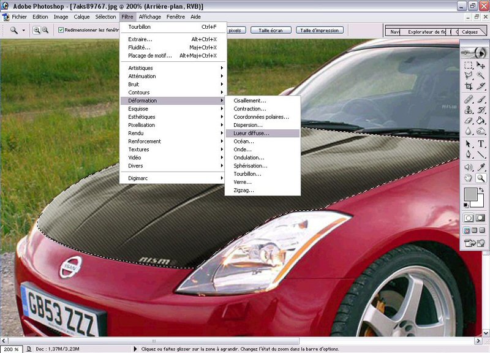Click the Jump to ImageReady icon
Viewport: 490px width, 353px height.
(x=473, y=243)
